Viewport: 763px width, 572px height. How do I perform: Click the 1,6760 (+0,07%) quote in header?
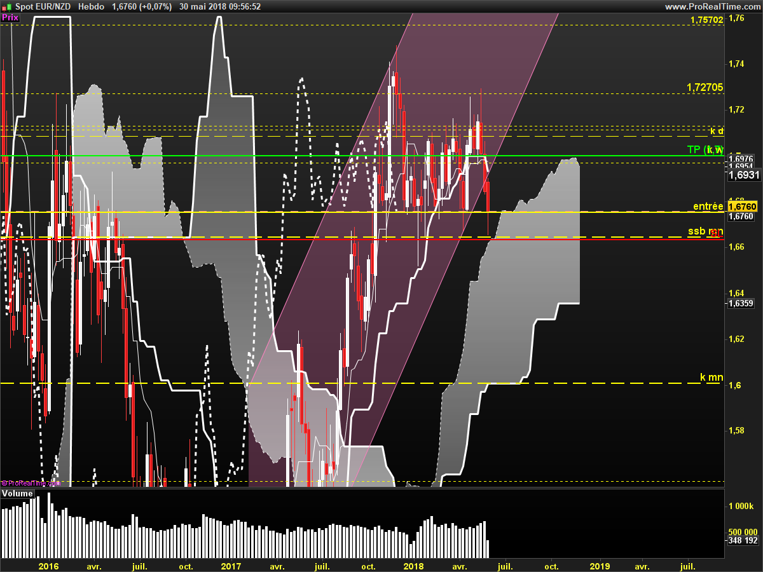pyautogui.click(x=142, y=6)
